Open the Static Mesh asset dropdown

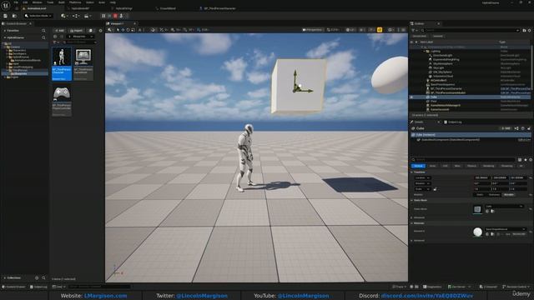504,206
